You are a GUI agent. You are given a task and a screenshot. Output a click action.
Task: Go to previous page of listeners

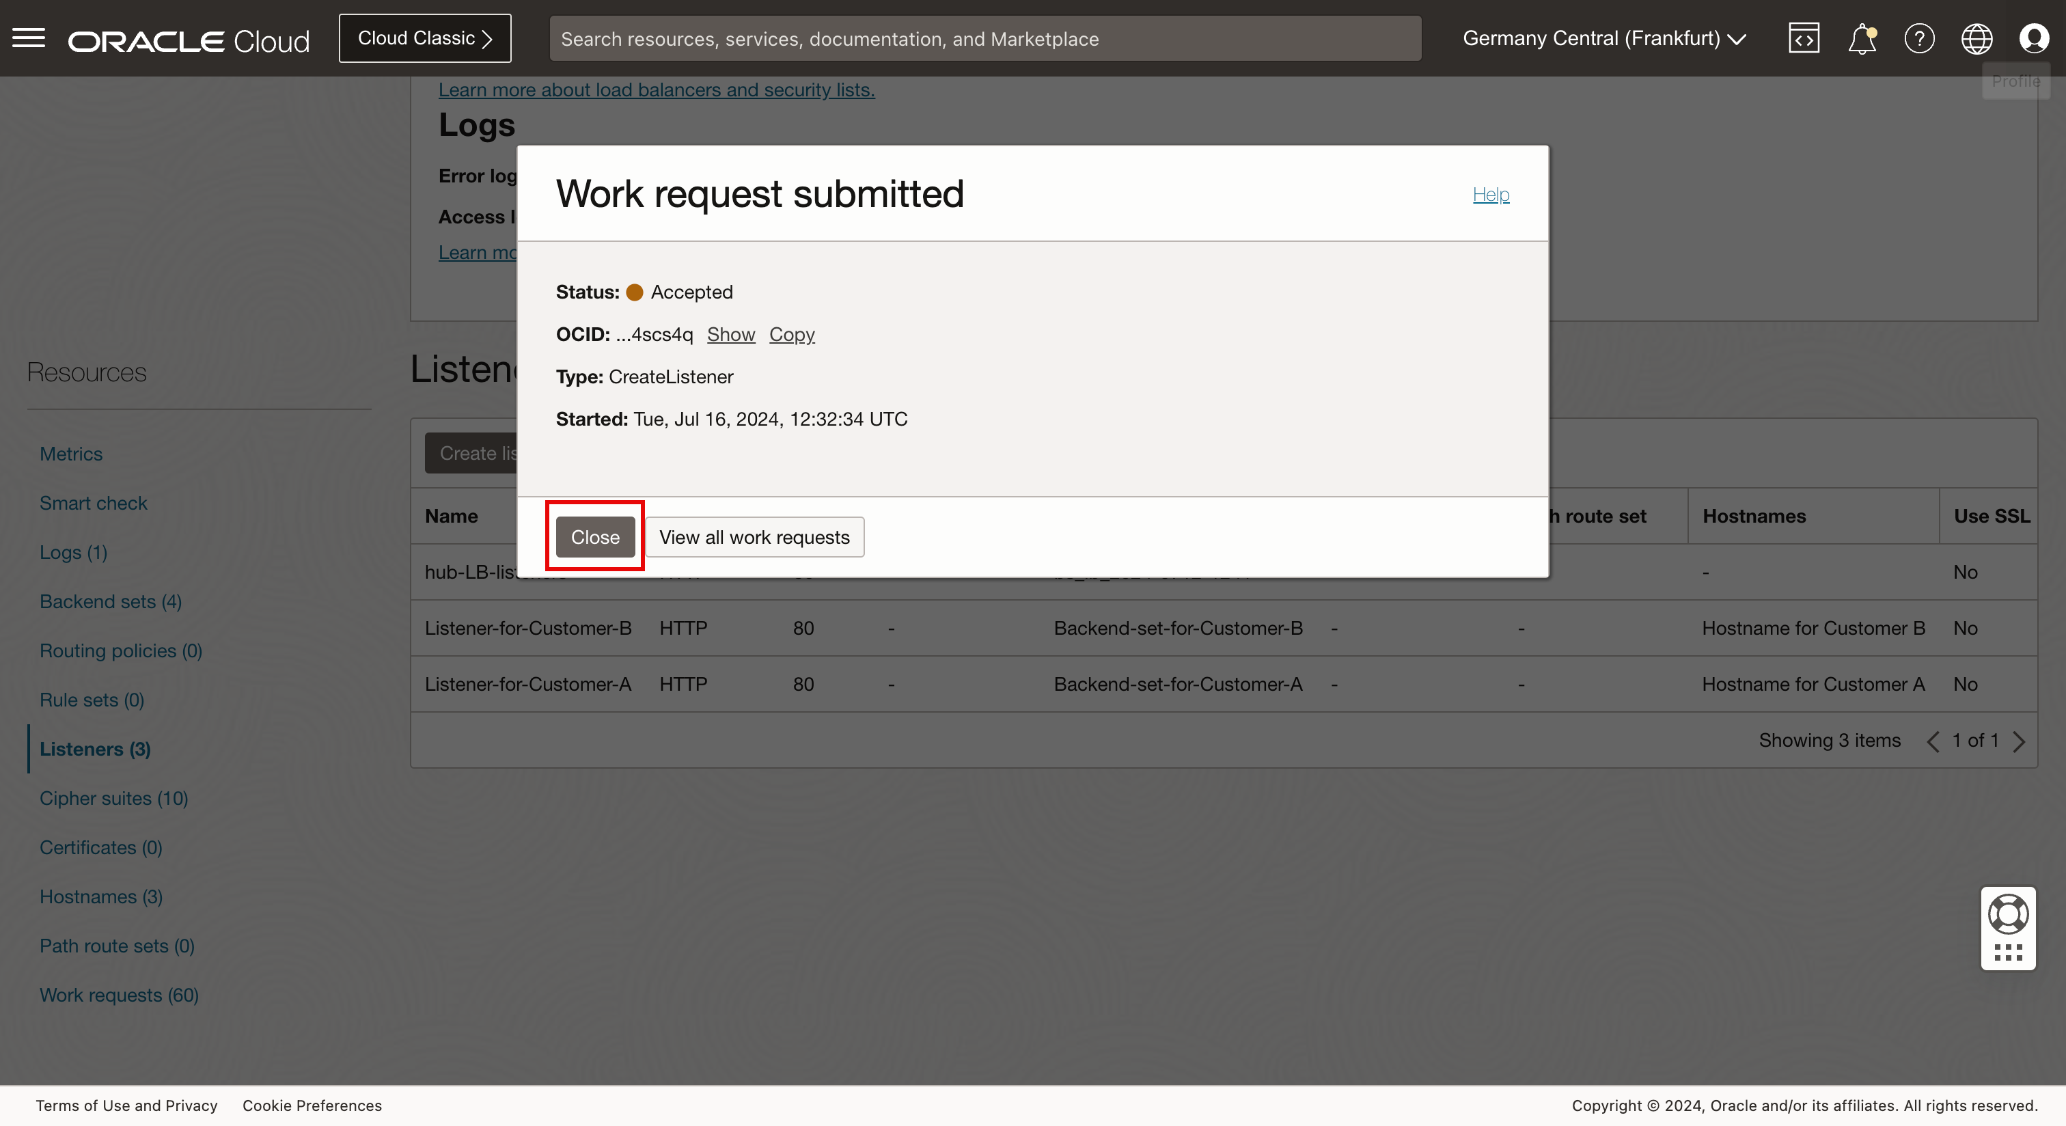[1933, 741]
